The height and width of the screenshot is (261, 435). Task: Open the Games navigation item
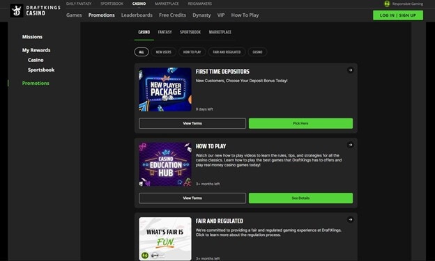coord(74,15)
